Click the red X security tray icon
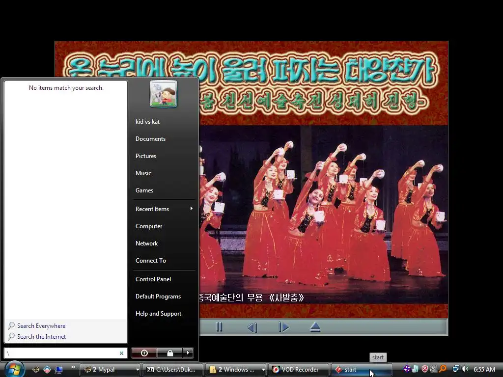This screenshot has height=377, width=503. pyautogui.click(x=425, y=369)
